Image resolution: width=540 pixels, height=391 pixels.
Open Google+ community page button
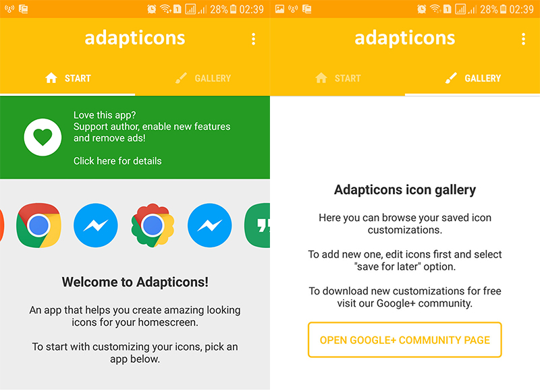[x=404, y=340]
